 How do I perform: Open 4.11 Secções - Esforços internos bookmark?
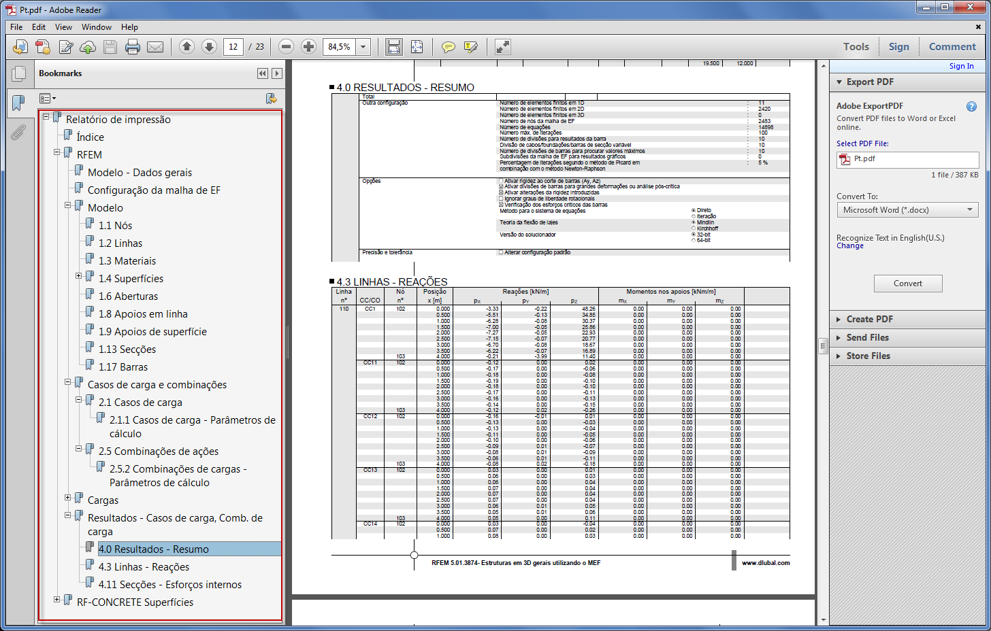[x=170, y=585]
